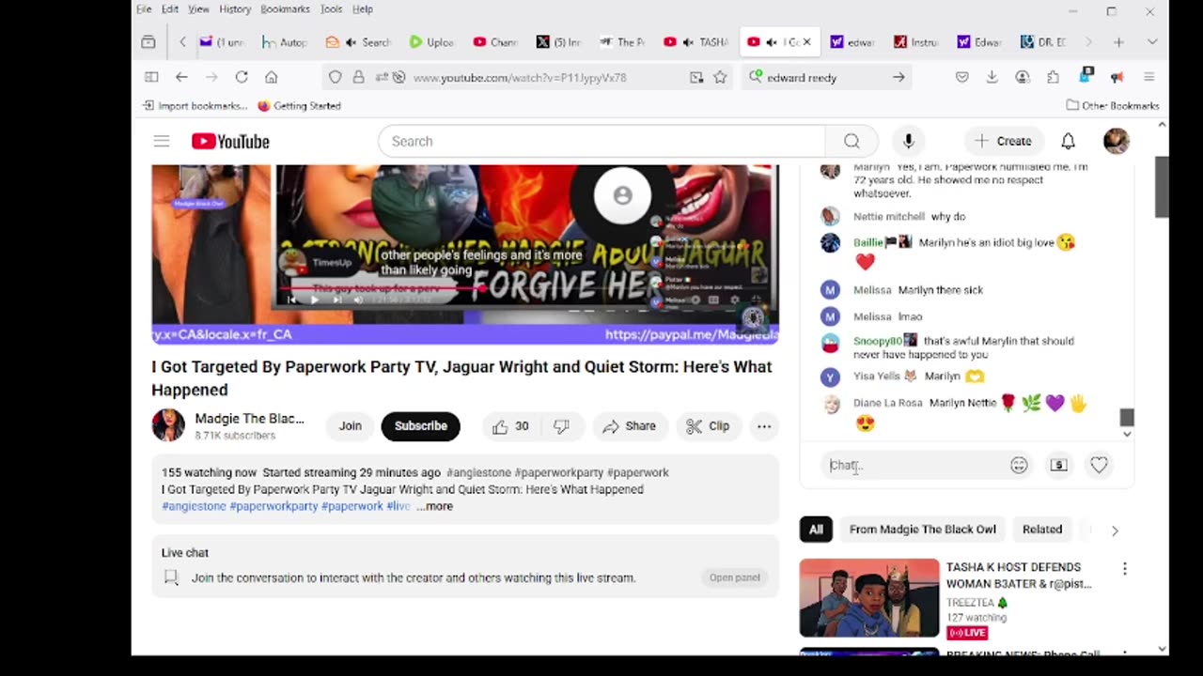Open the YouTube account avatar menu

(x=1116, y=141)
